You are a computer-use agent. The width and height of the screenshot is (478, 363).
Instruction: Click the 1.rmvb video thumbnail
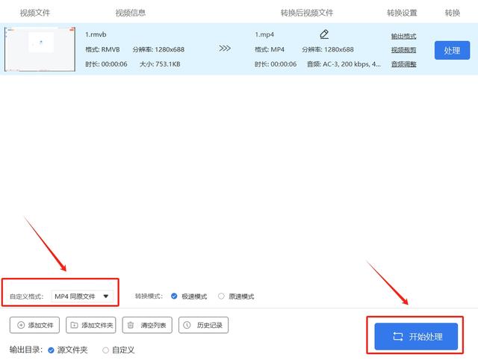point(40,49)
